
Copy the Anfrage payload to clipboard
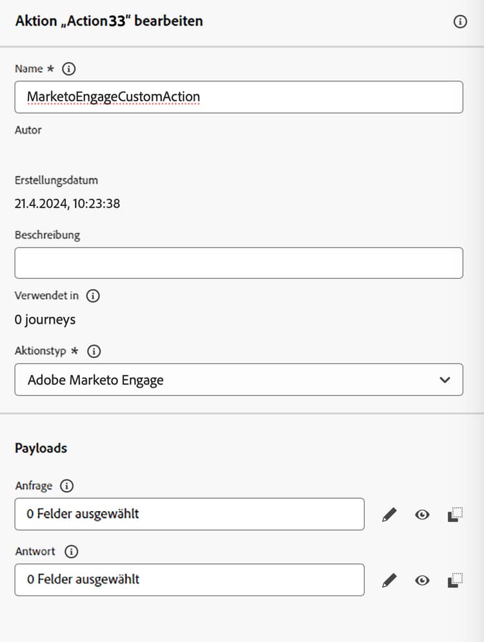[455, 515]
